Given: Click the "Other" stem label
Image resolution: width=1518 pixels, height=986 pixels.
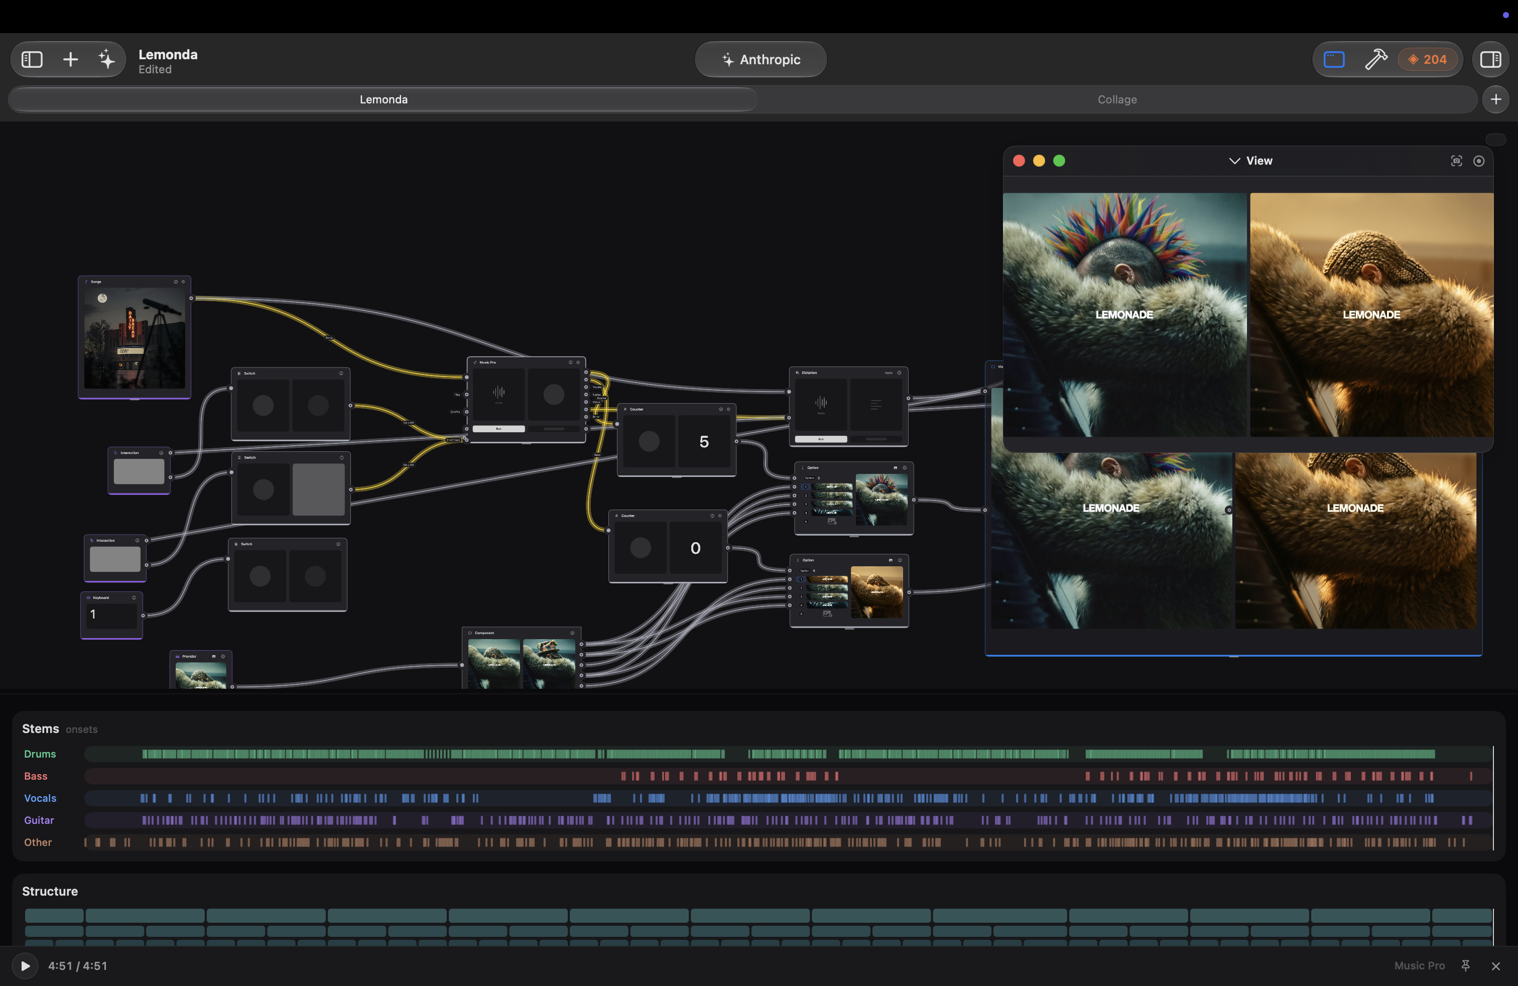Looking at the screenshot, I should pyautogui.click(x=38, y=842).
